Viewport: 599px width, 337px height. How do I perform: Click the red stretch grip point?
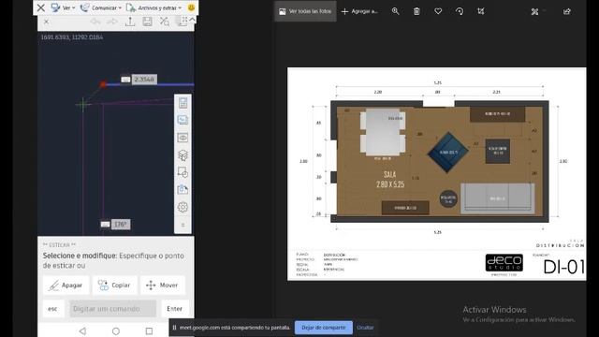click(x=103, y=84)
